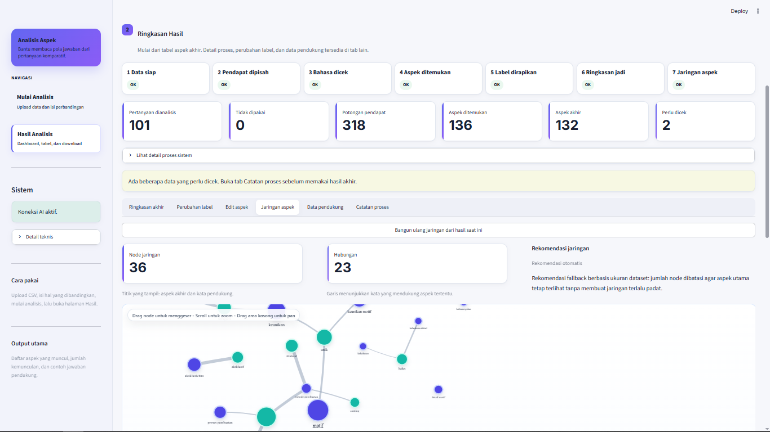Click the Deploy button
The width and height of the screenshot is (770, 432).
(739, 11)
